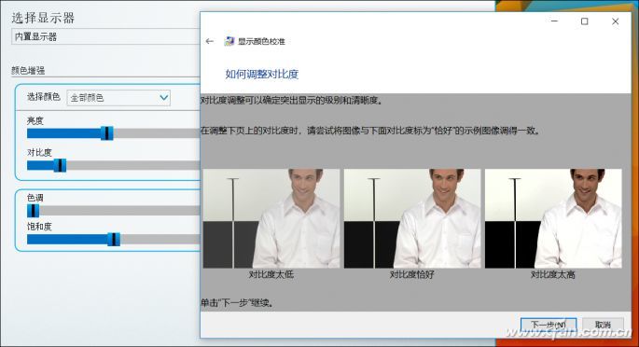Click the 如何调整对比度 heading
This screenshot has height=347, width=639.
point(261,74)
